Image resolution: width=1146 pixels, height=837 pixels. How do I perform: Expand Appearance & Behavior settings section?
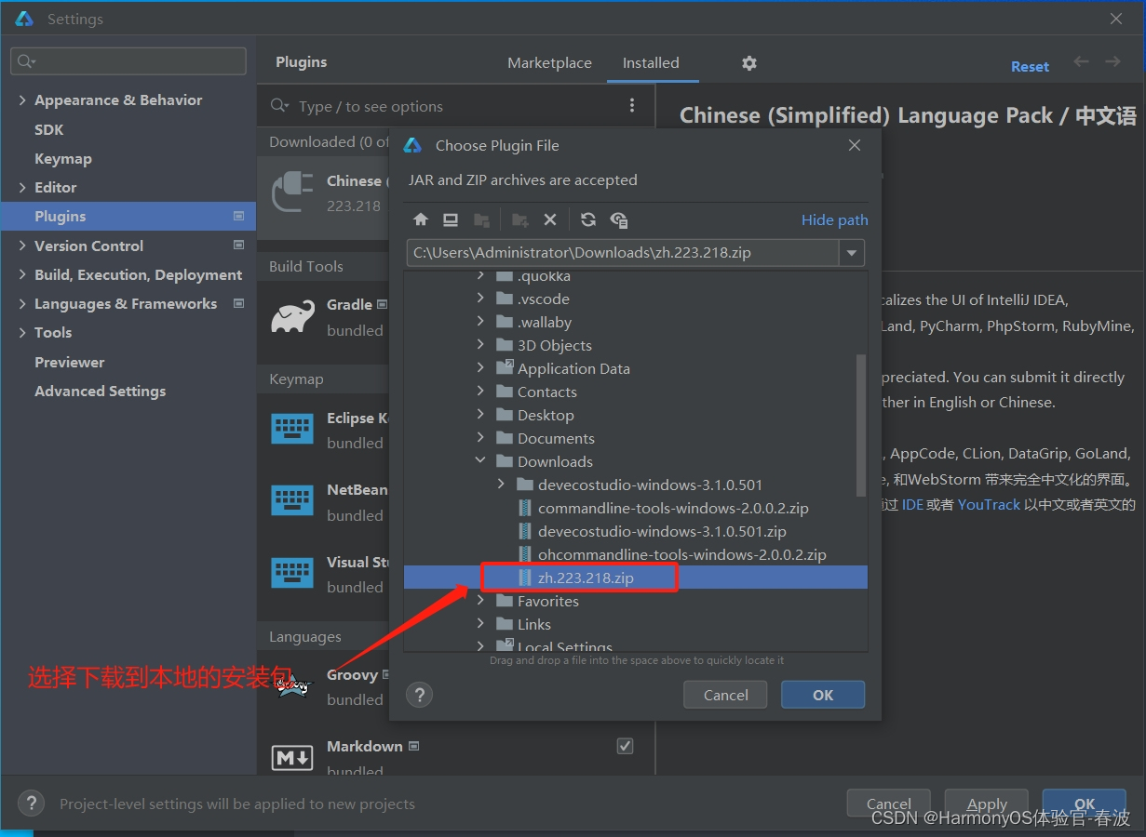[22, 100]
